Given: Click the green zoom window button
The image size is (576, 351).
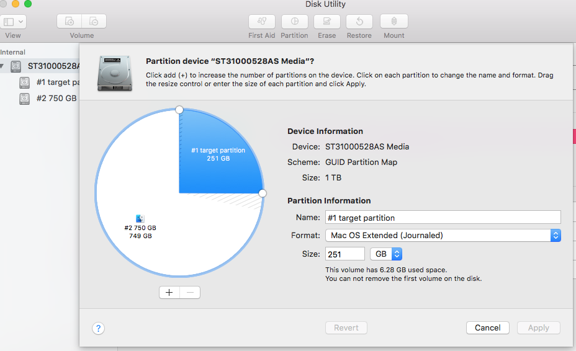Looking at the screenshot, I should (x=27, y=4).
